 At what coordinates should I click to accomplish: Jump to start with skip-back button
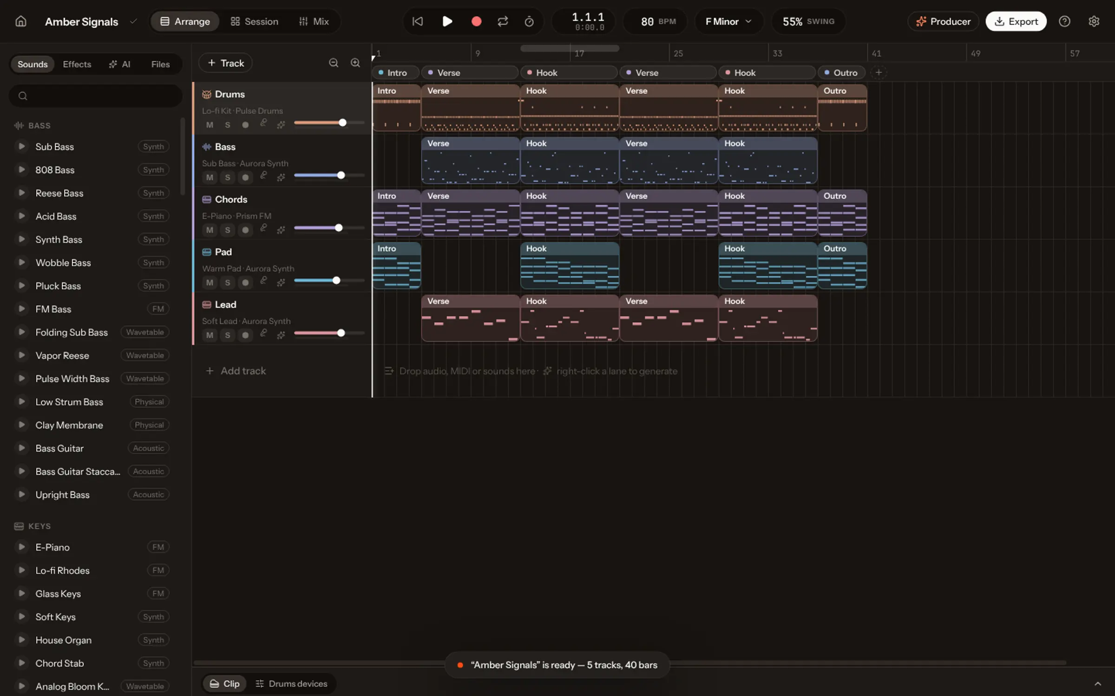[x=418, y=21]
